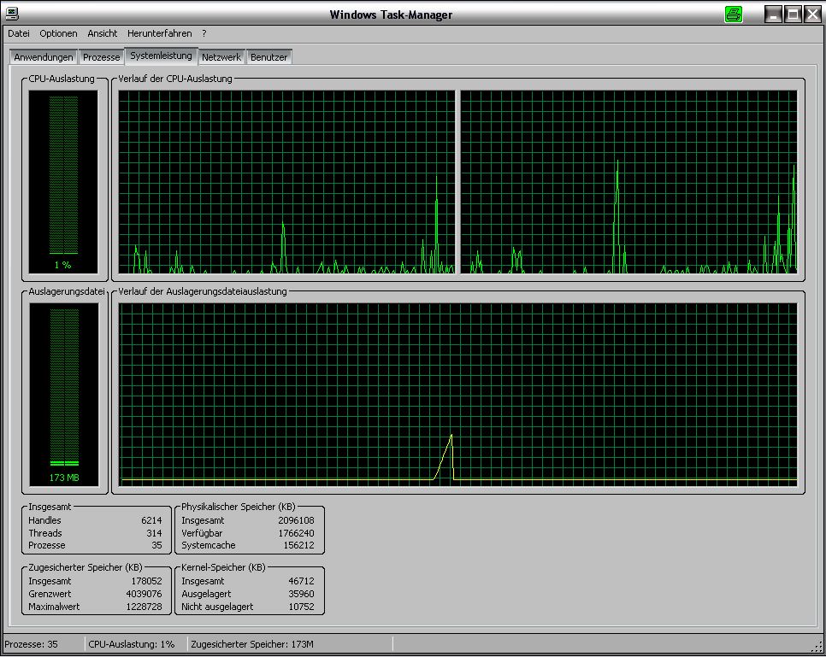The height and width of the screenshot is (657, 826).
Task: Click the Nicht ausgelagert label
Action: tap(217, 607)
